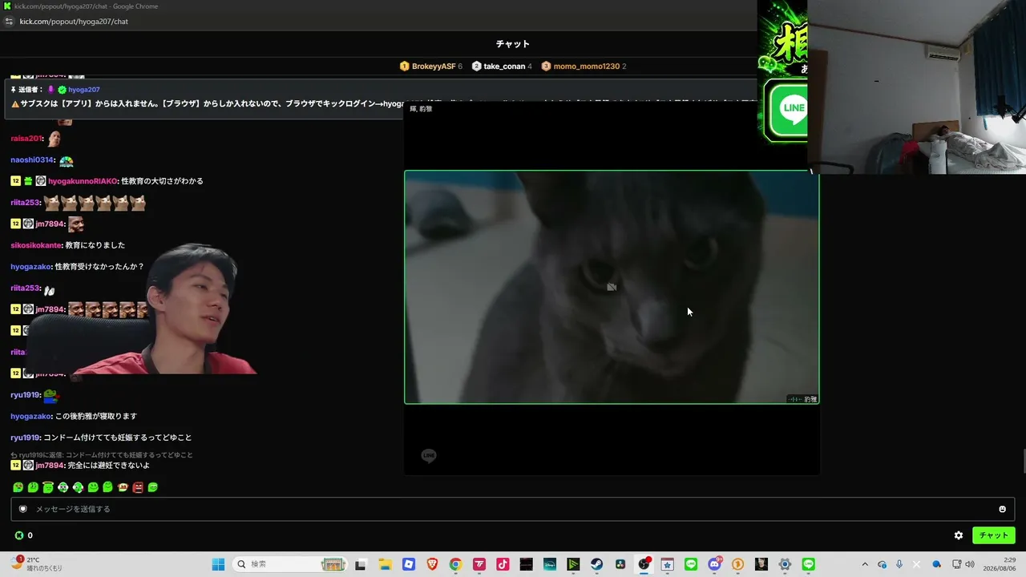This screenshot has height=577, width=1026.
Task: Click reply reference to ryu1919 message
Action: pos(102,455)
